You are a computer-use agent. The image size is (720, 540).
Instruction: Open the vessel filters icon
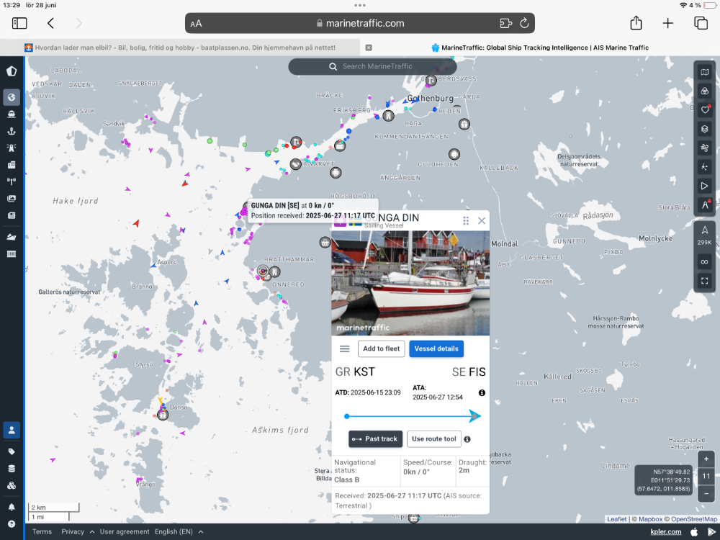(x=704, y=91)
